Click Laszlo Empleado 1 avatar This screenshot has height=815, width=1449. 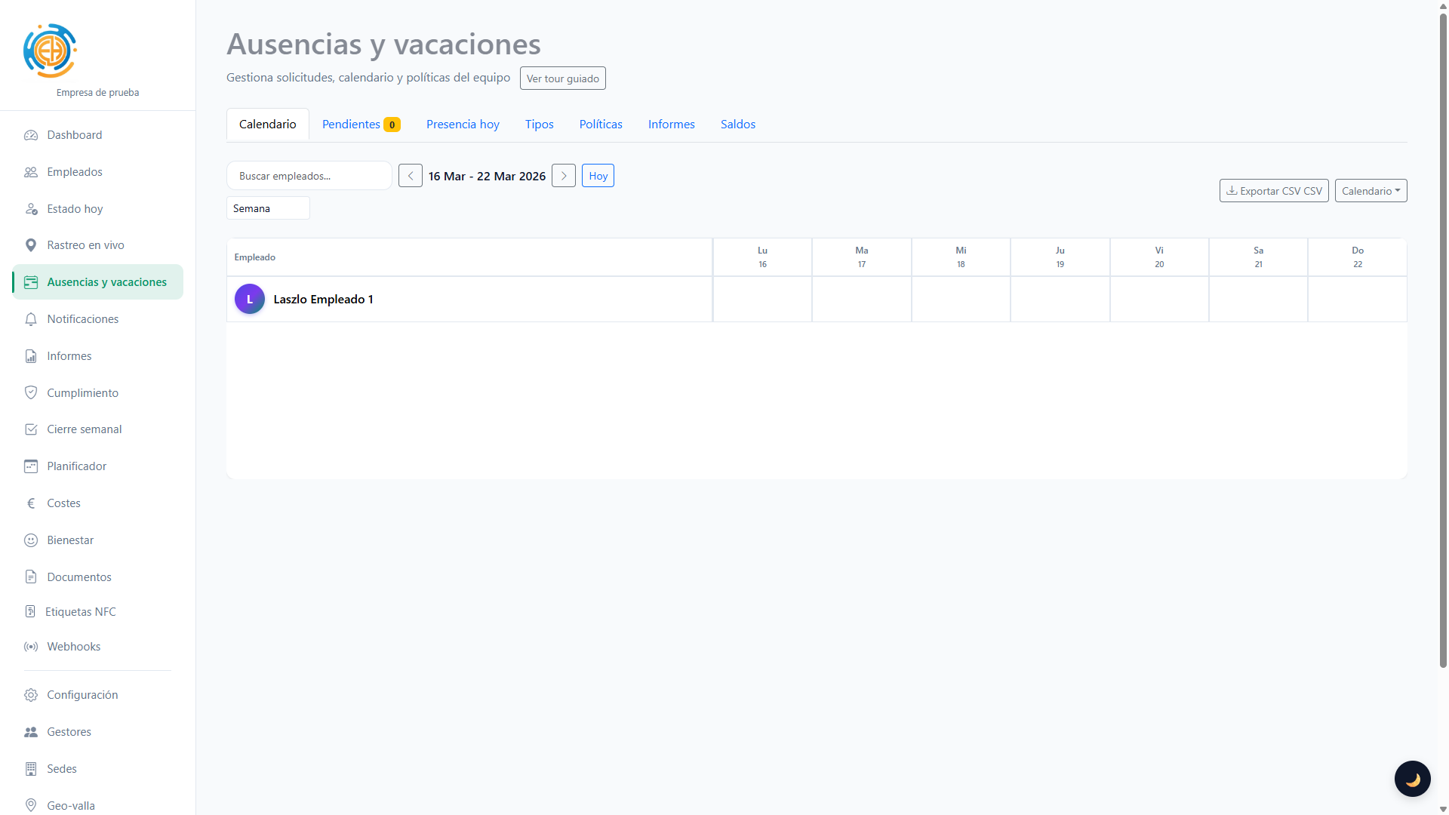250,299
